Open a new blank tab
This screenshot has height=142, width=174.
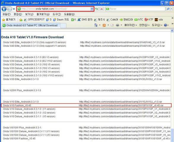[63, 25]
